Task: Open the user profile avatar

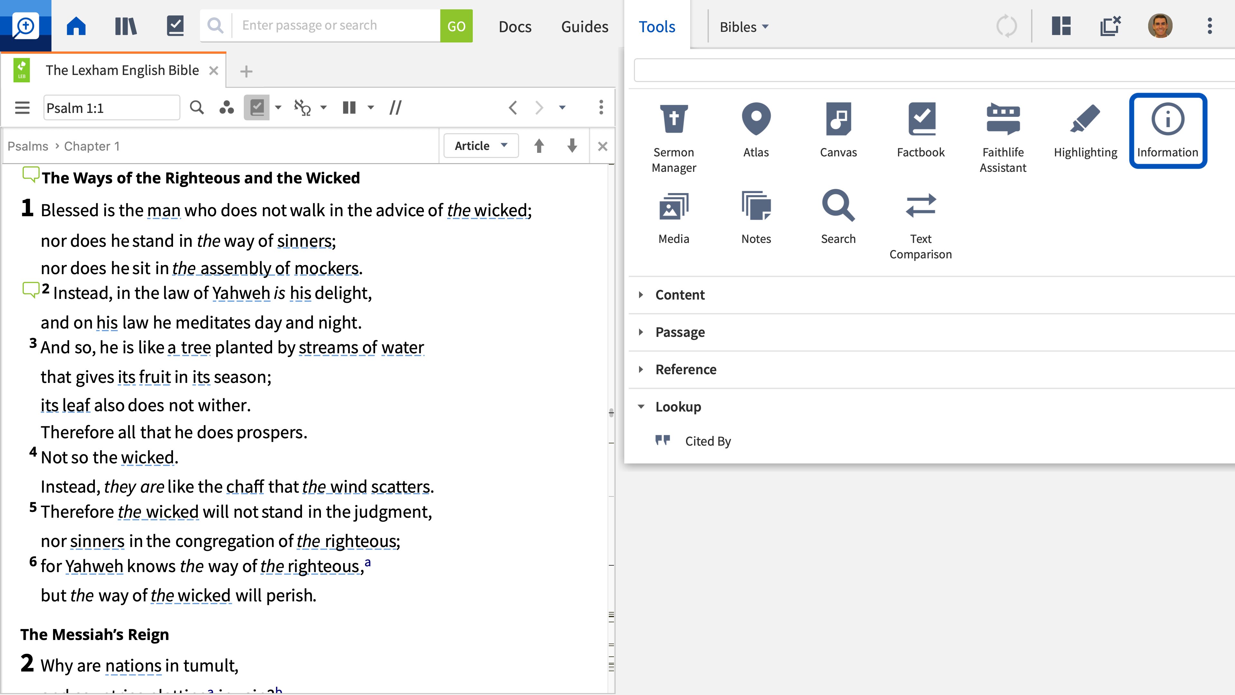Action: pos(1160,26)
